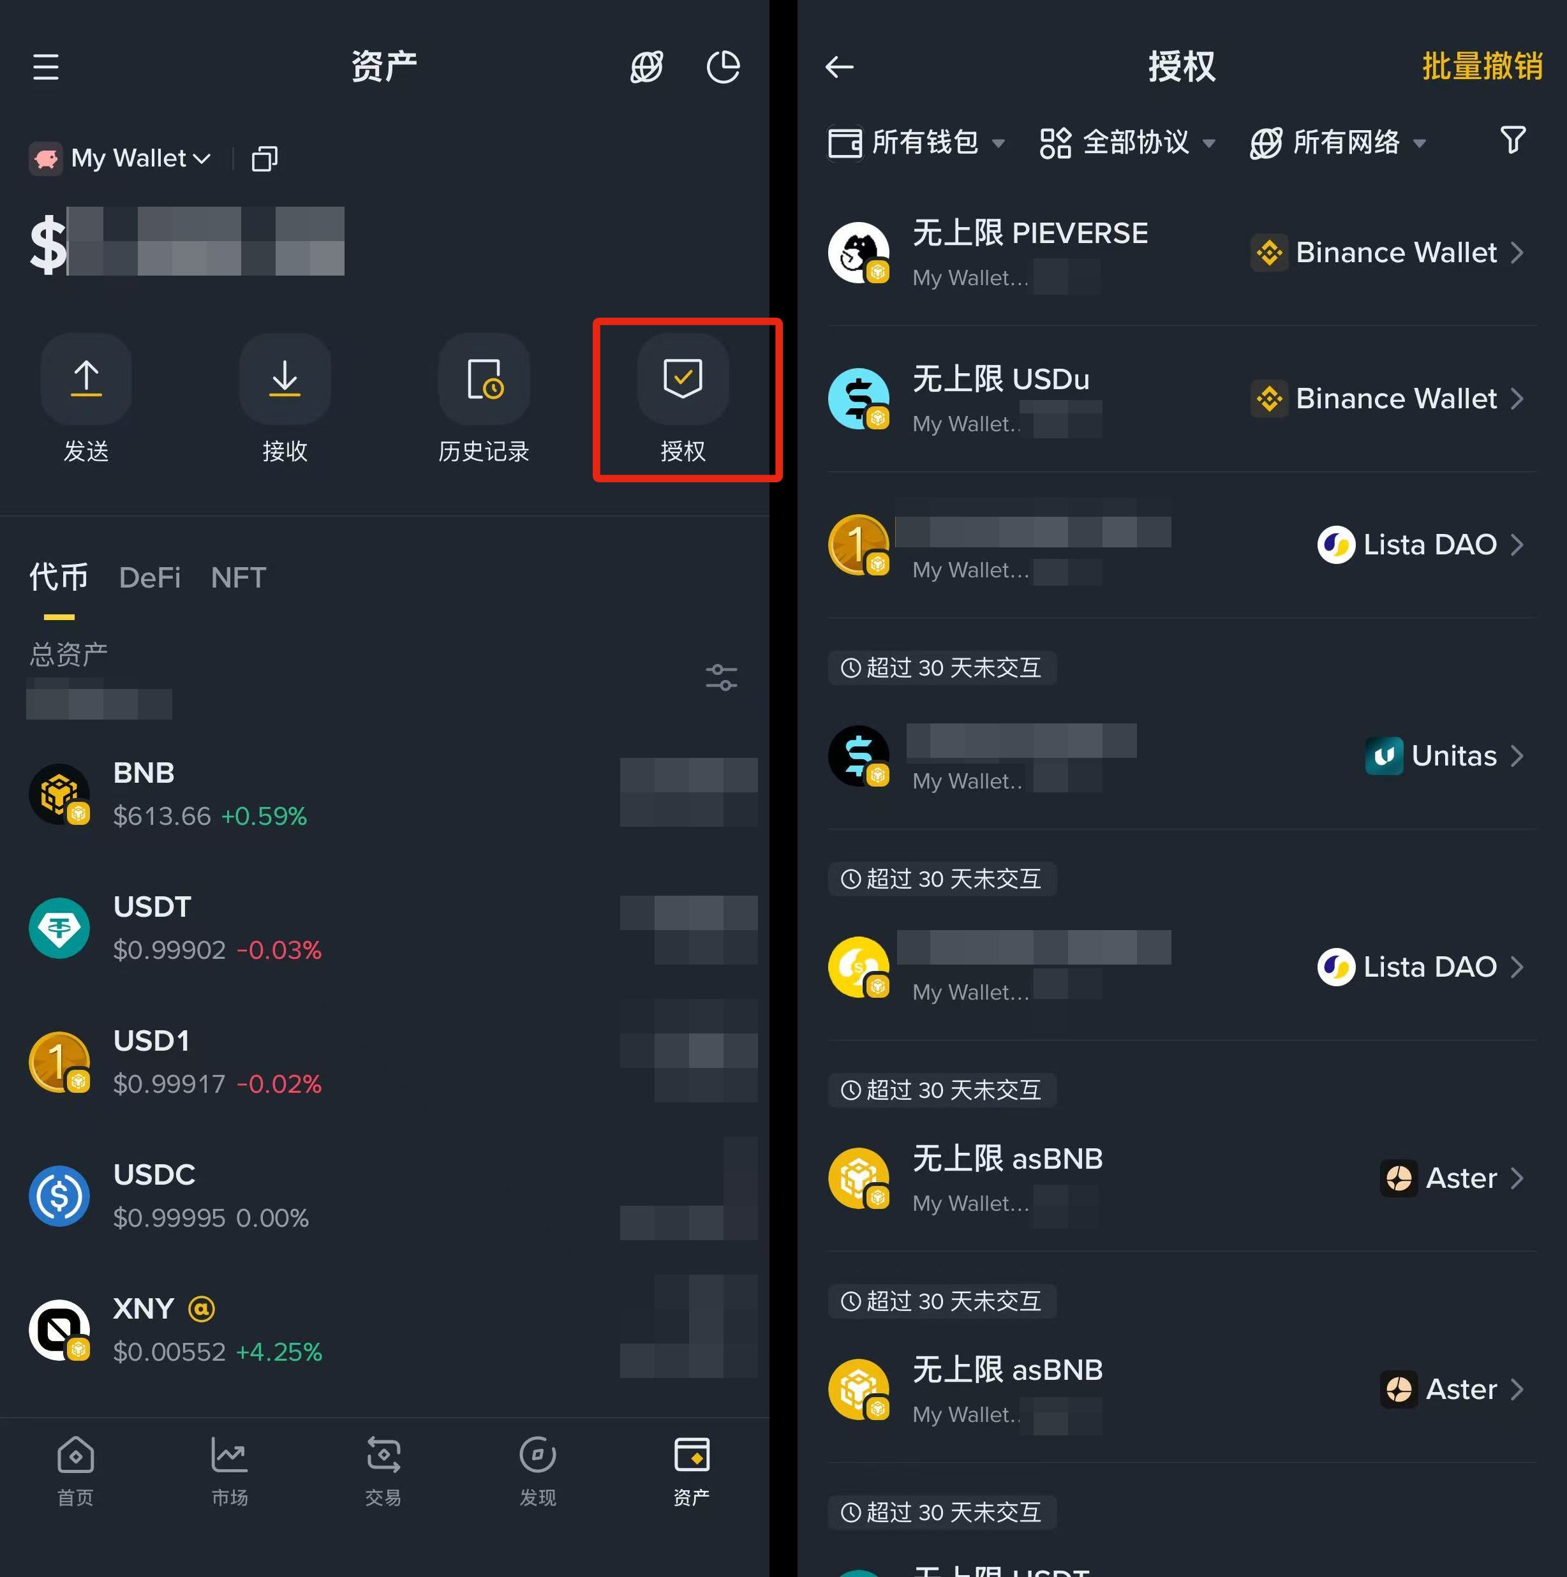Open the 历史记录 history icon

tap(484, 379)
